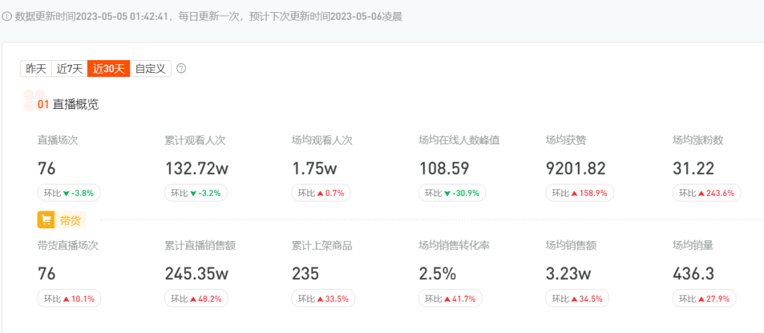Image resolution: width=764 pixels, height=333 pixels.
Task: Click the help question mark icon
Action: click(181, 69)
